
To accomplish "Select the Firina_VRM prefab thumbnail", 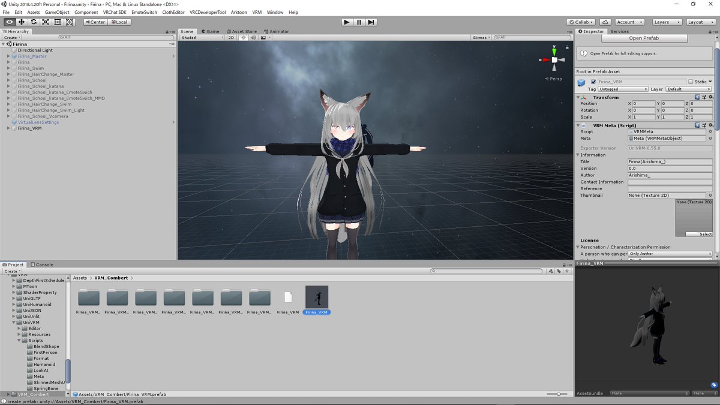I will [x=317, y=298].
